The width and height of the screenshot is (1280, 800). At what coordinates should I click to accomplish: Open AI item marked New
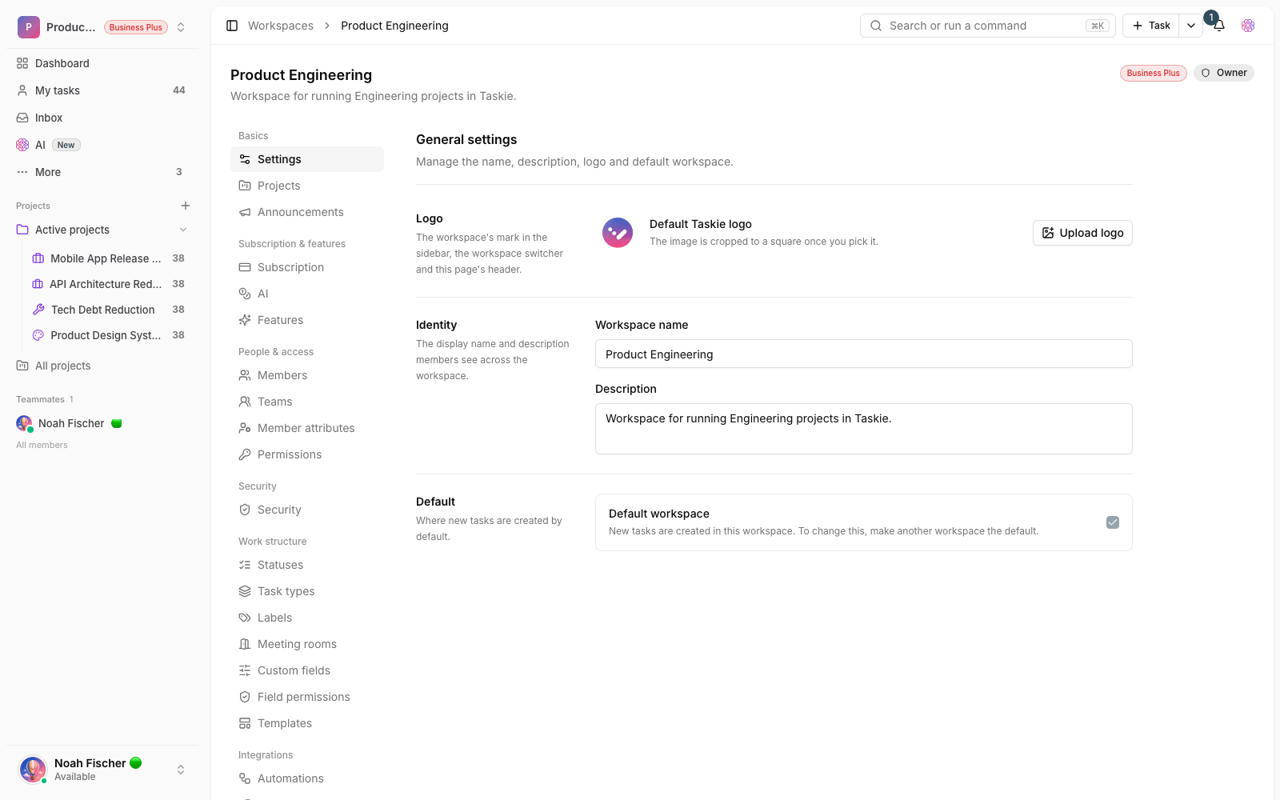click(x=102, y=145)
